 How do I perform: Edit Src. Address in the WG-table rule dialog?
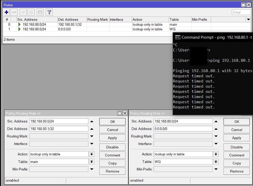pos(183,121)
